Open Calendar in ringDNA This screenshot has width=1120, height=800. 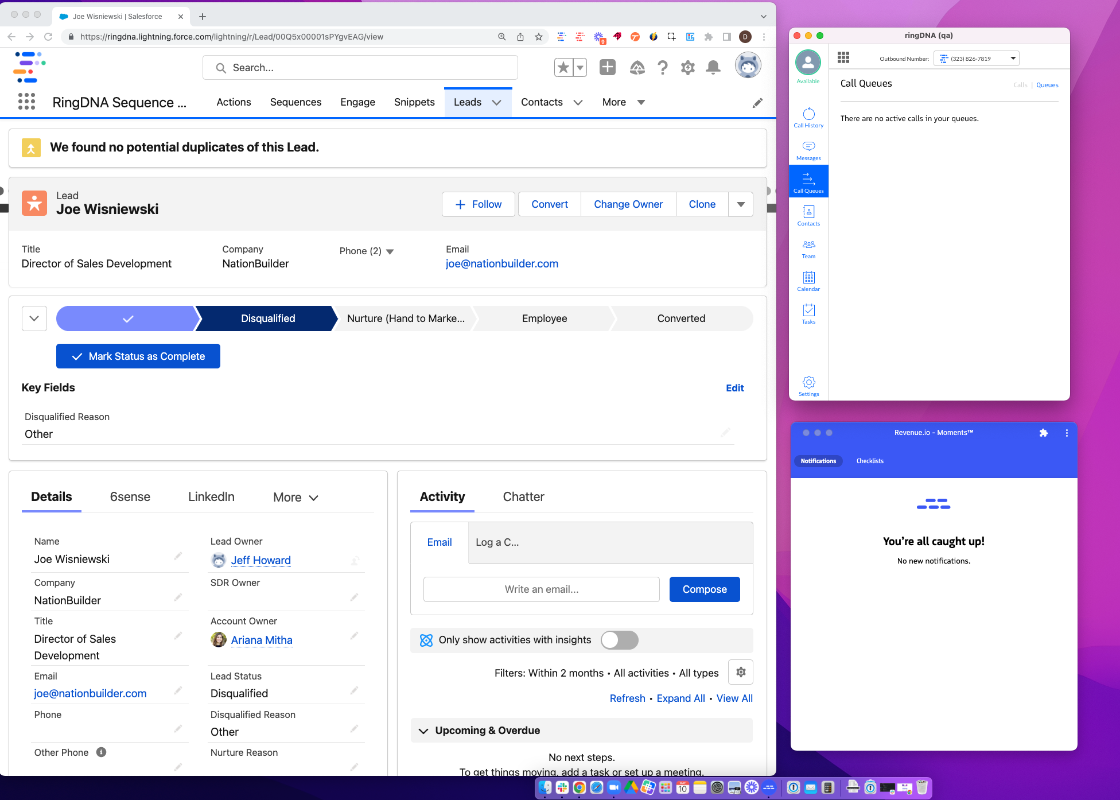(x=808, y=281)
